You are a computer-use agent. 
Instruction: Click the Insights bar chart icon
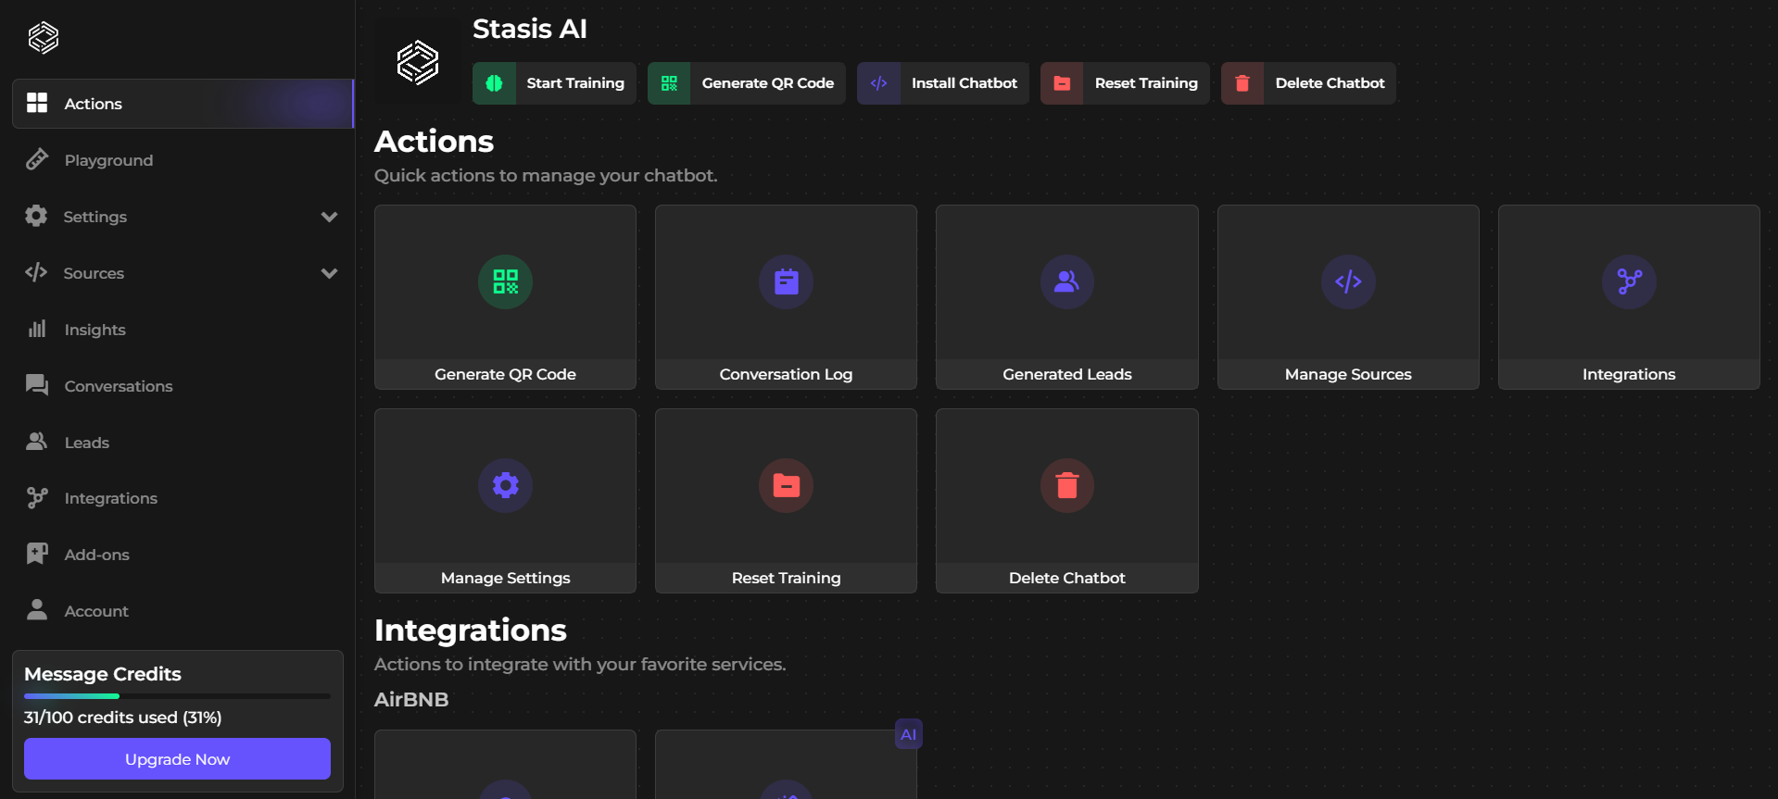point(37,329)
